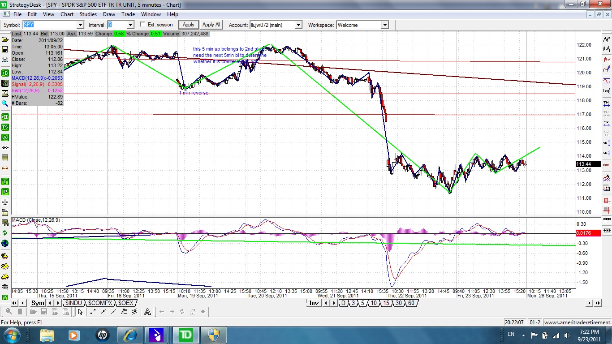Click the 113.44 current price label
The height and width of the screenshot is (344, 612).
tap(588, 164)
